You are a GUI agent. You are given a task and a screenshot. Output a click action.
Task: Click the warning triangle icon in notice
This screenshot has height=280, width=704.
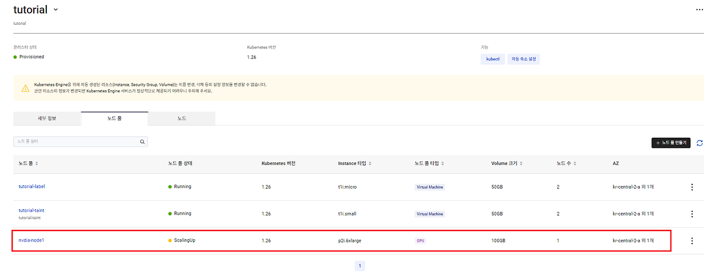[x=26, y=88]
